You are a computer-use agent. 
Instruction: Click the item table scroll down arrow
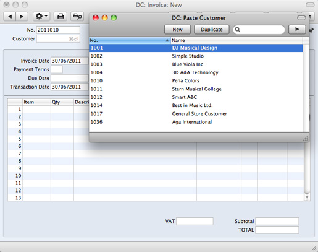coord(307,198)
